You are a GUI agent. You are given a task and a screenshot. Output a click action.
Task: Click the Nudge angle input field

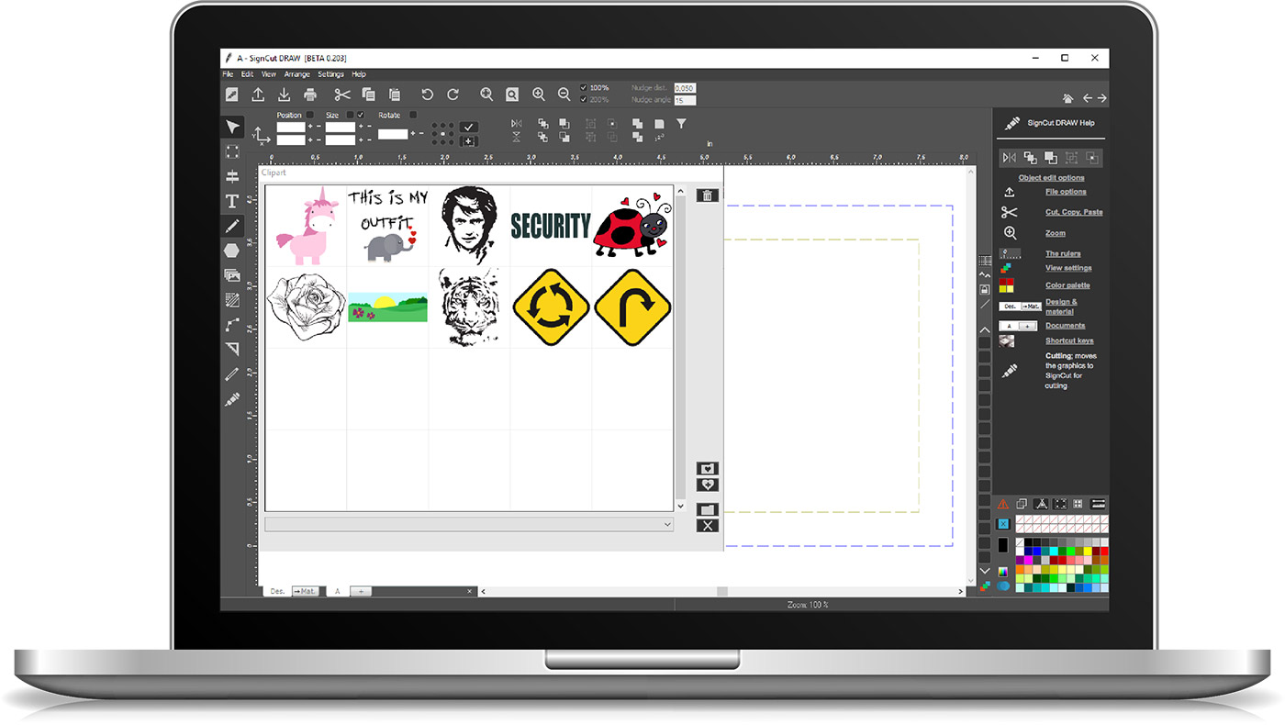(685, 100)
